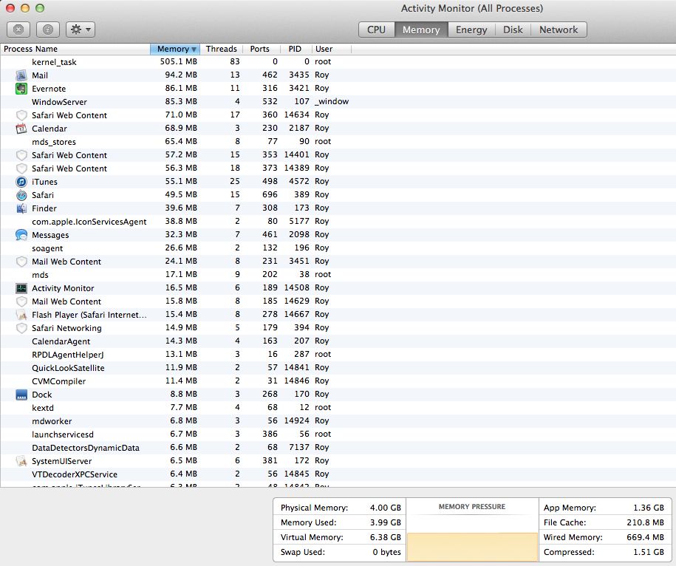Open the Energy tab

point(471,30)
